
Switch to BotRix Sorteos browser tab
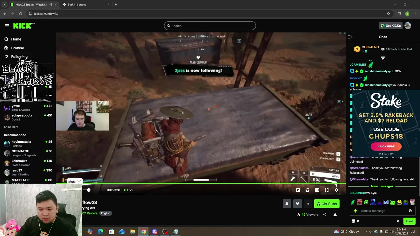[x=86, y=5]
